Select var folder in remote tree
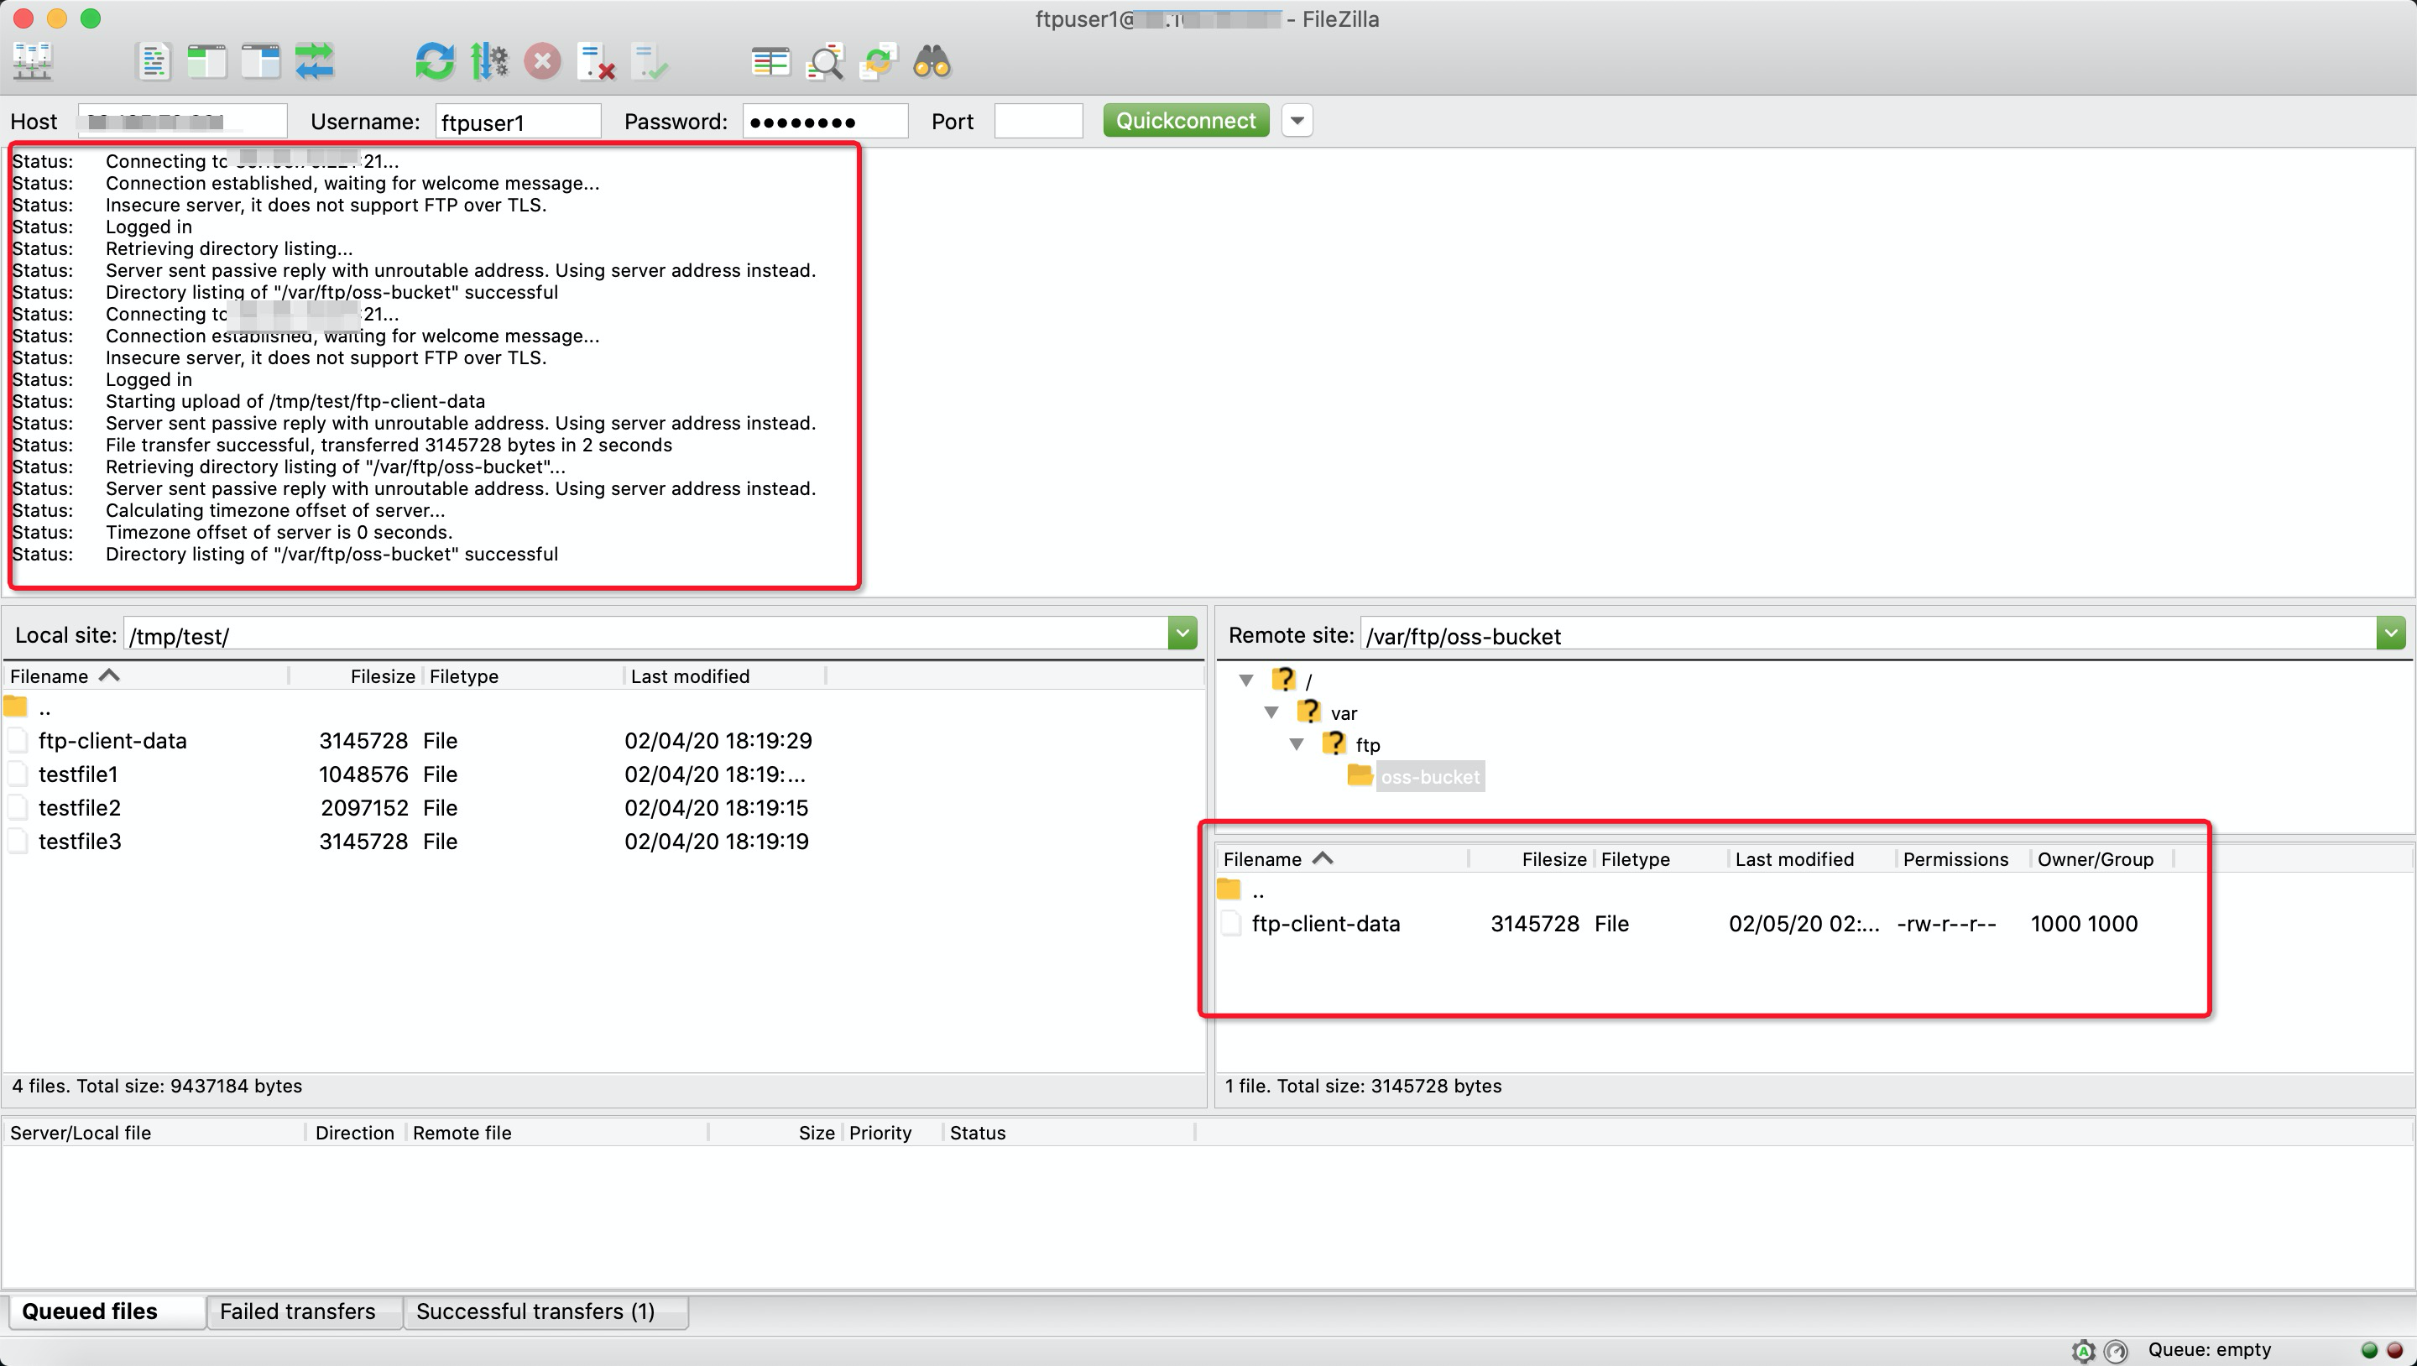Viewport: 2417px width, 1366px height. click(x=1344, y=713)
